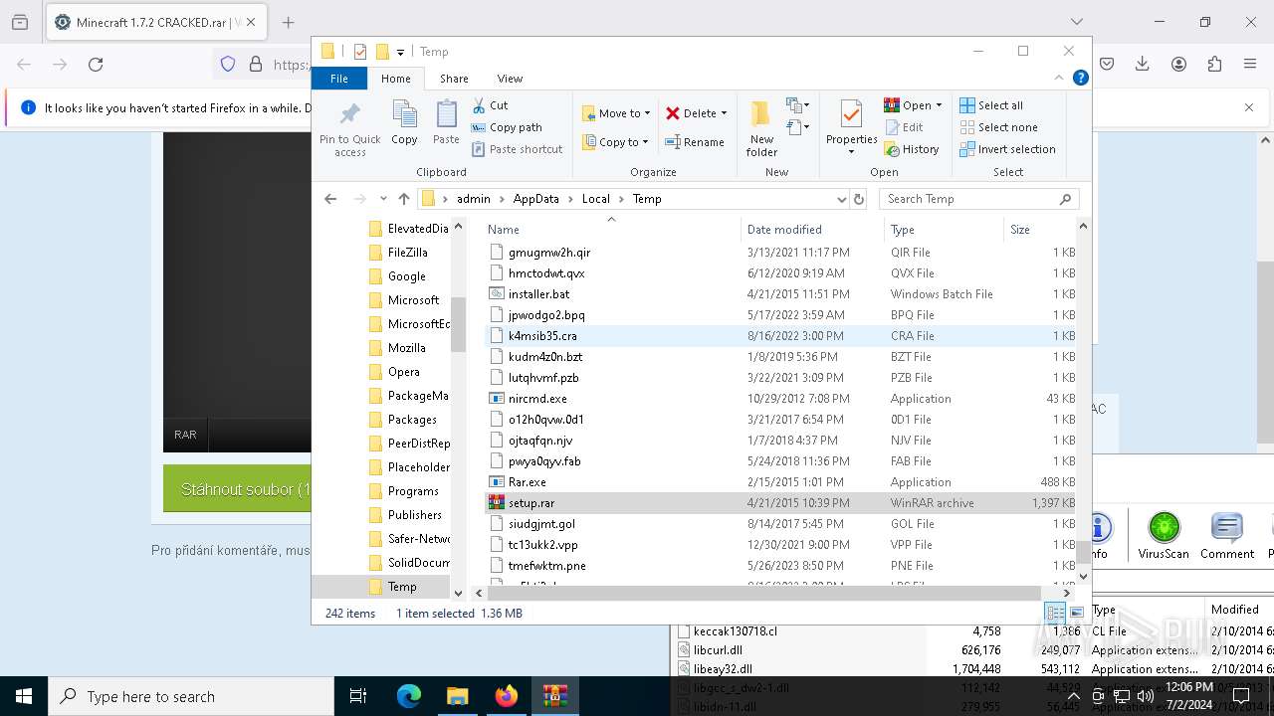Open Firefox Downloads panel
This screenshot has height=716, width=1274.
(1143, 64)
